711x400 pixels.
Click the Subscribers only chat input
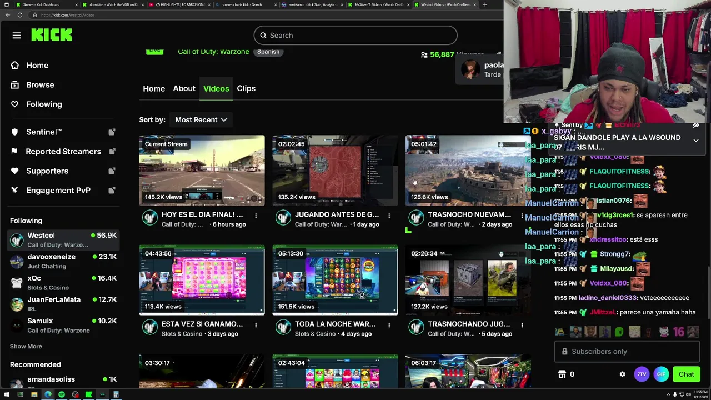pos(627,352)
